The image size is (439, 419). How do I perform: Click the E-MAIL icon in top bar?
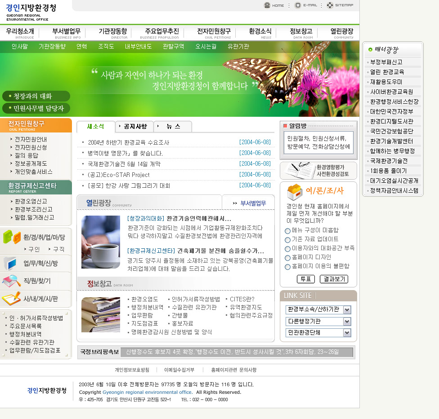click(x=298, y=5)
